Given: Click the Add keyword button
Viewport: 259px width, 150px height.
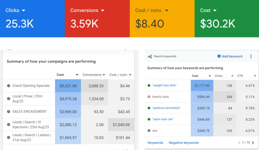Looking at the screenshot, I should (x=230, y=56).
